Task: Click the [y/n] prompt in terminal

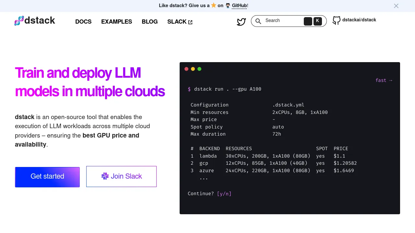Action: [x=224, y=194]
